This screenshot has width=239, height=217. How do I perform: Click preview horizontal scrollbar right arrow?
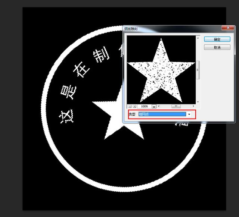193,106
